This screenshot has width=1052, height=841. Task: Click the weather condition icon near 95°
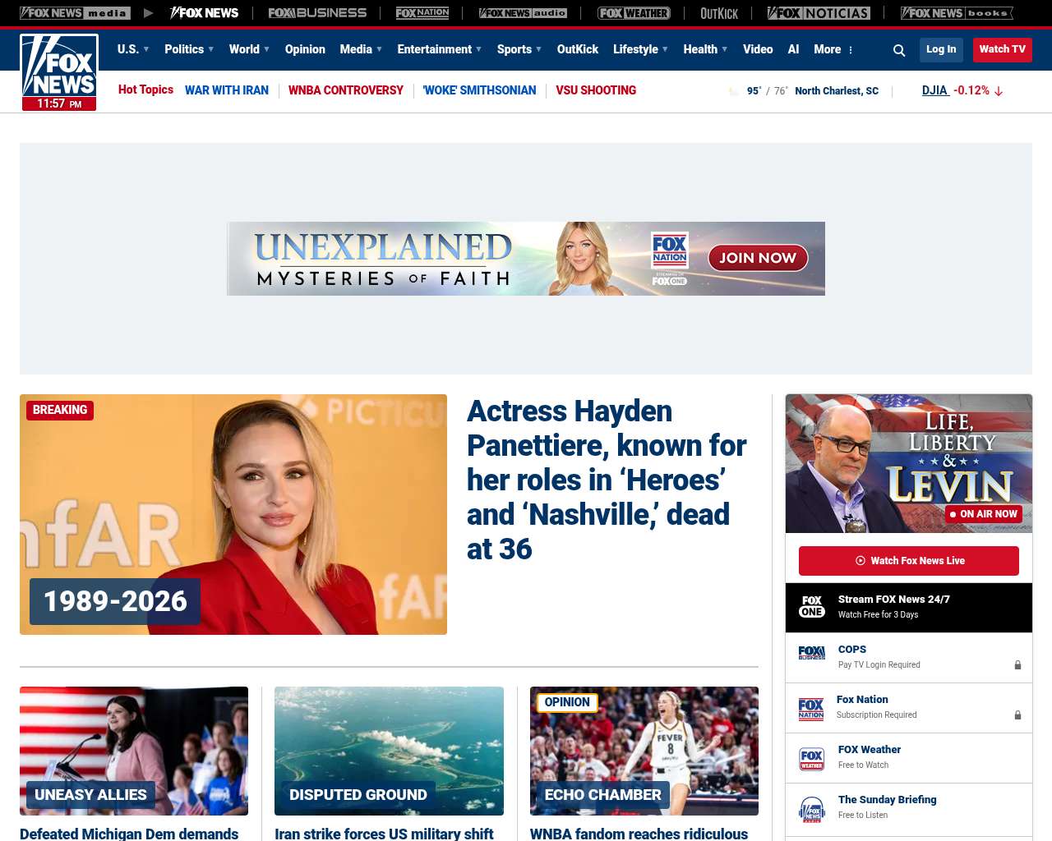pyautogui.click(x=734, y=91)
